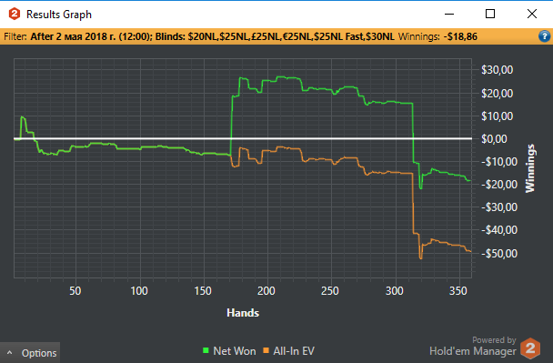Click the Results Graph window app icon
This screenshot has width=553, height=363.
point(15,15)
